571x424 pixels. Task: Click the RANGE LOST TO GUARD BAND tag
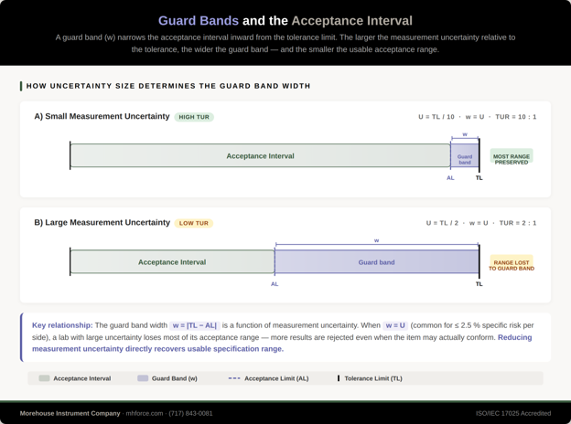pos(512,262)
